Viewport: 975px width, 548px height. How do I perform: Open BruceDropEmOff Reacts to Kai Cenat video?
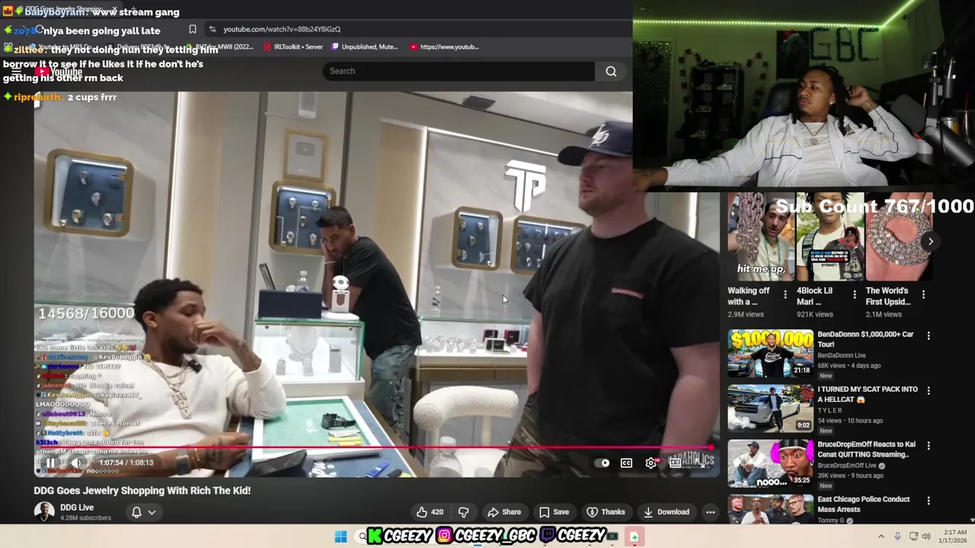[866, 449]
